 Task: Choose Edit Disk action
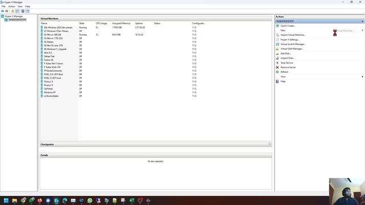pyautogui.click(x=286, y=54)
